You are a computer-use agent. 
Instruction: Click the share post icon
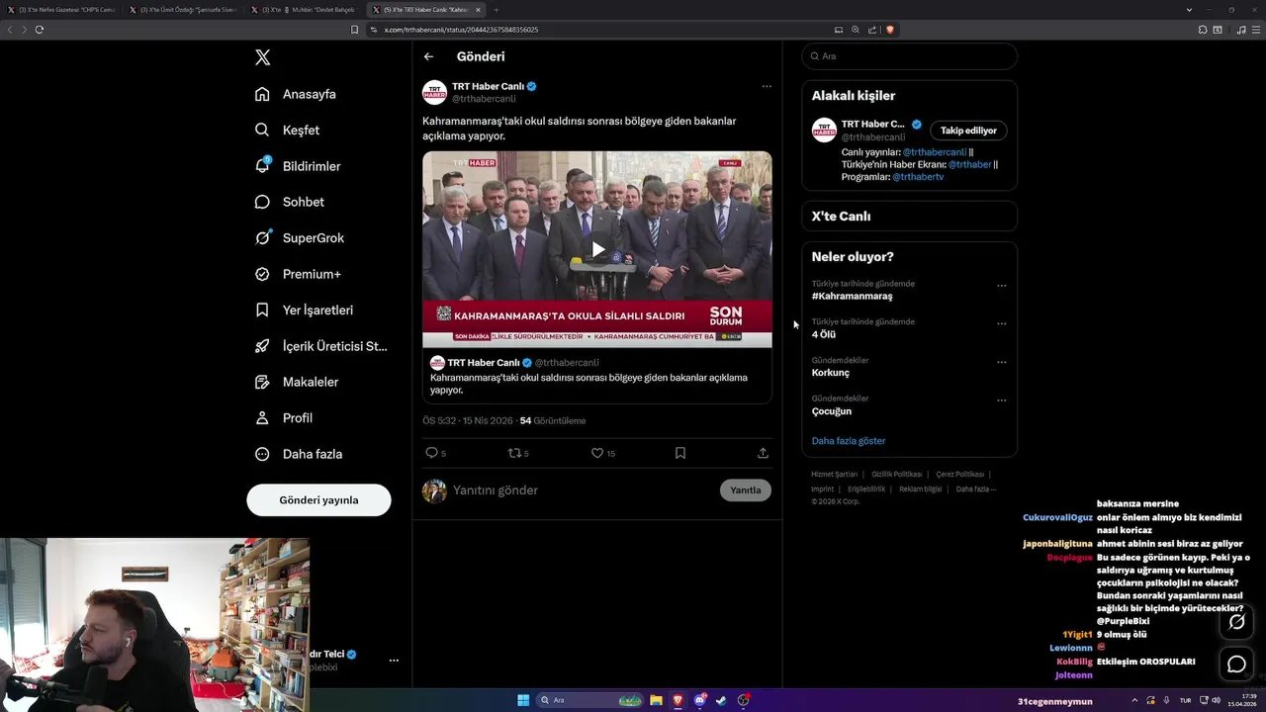pyautogui.click(x=763, y=453)
